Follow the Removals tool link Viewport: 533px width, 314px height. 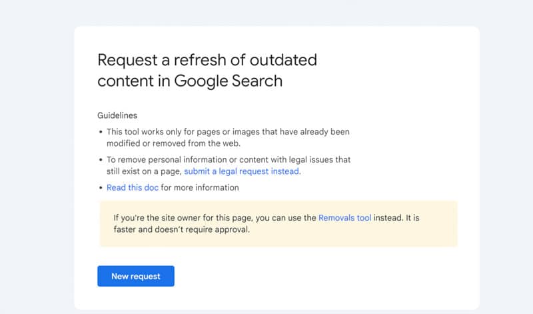pyautogui.click(x=344, y=218)
